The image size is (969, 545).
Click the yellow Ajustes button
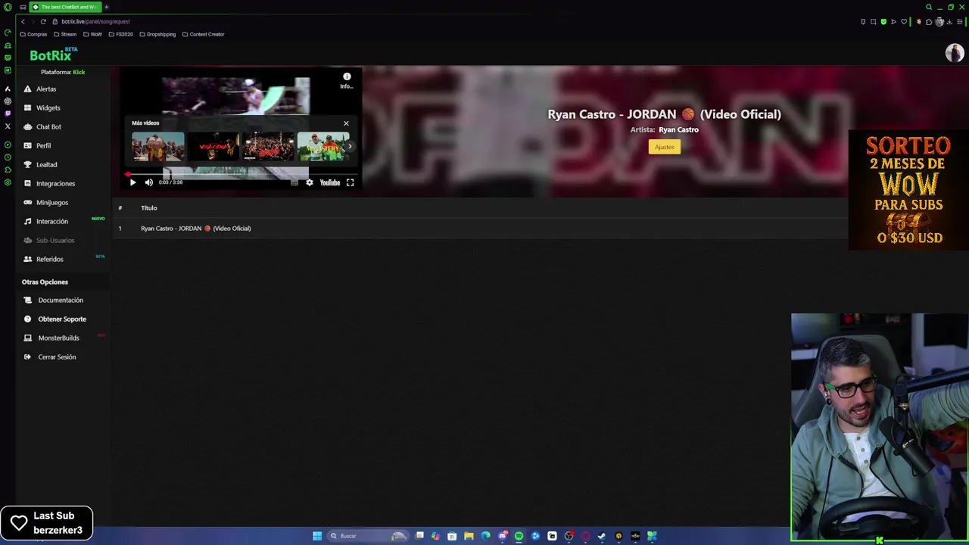pos(664,147)
